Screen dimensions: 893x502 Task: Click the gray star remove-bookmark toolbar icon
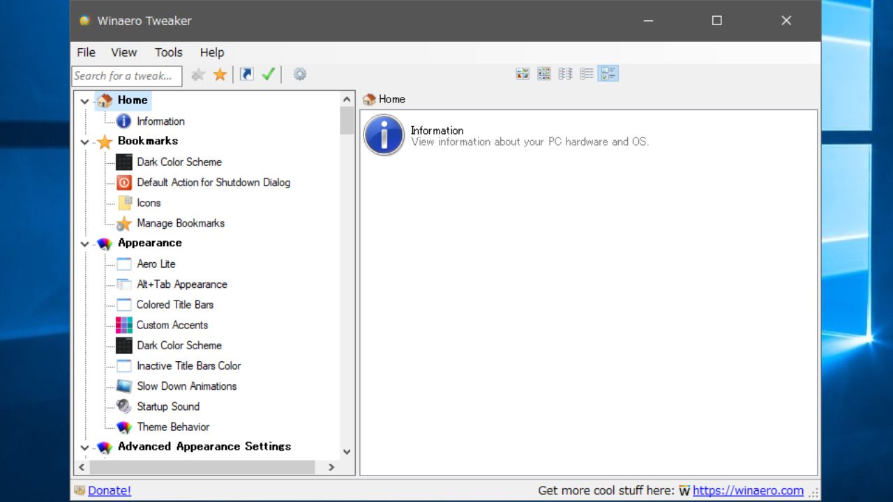tap(198, 75)
